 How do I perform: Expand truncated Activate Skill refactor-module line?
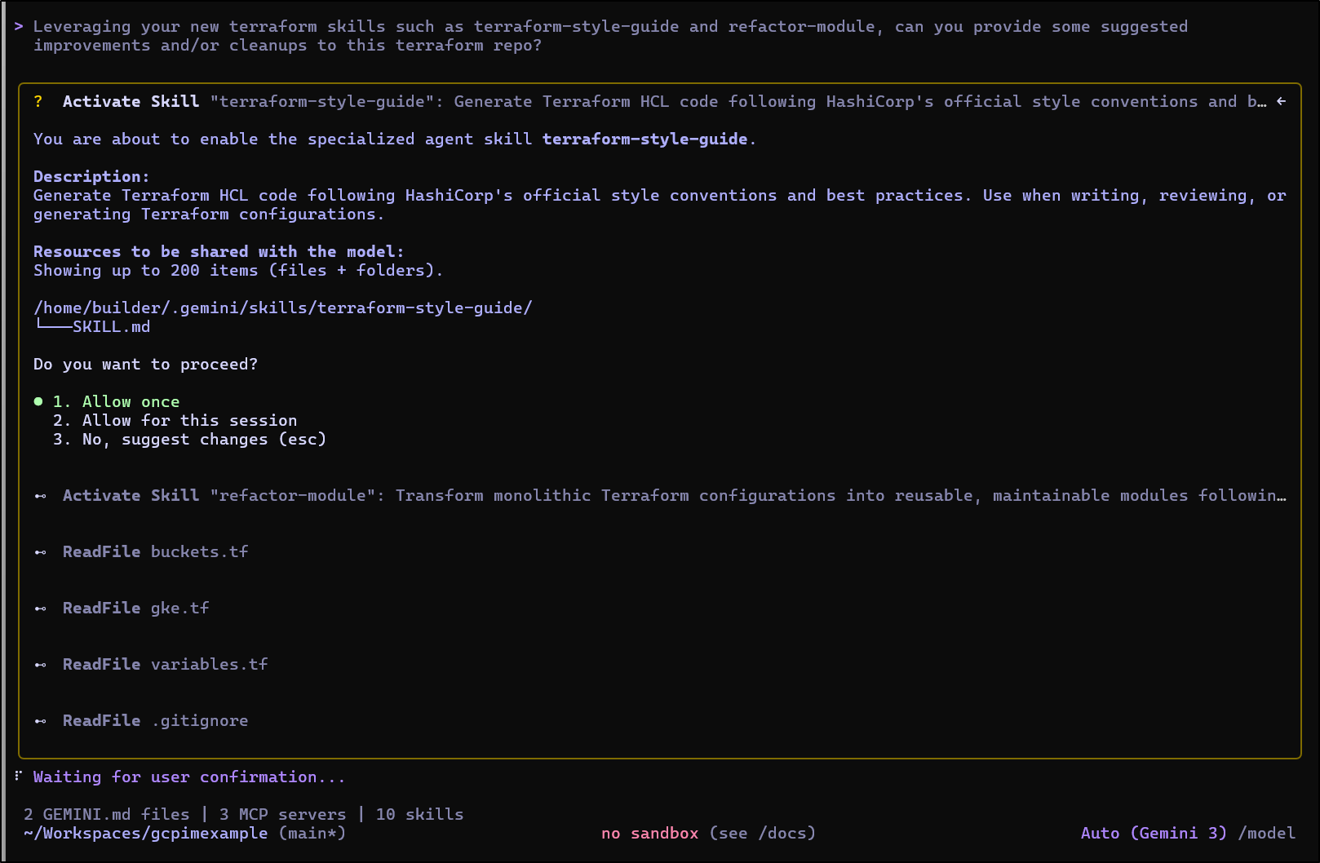pyautogui.click(x=674, y=496)
